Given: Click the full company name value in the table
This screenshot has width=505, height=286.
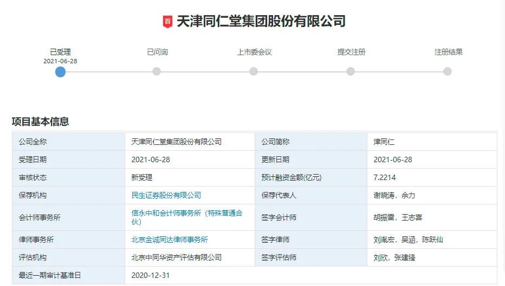Looking at the screenshot, I should [x=177, y=142].
